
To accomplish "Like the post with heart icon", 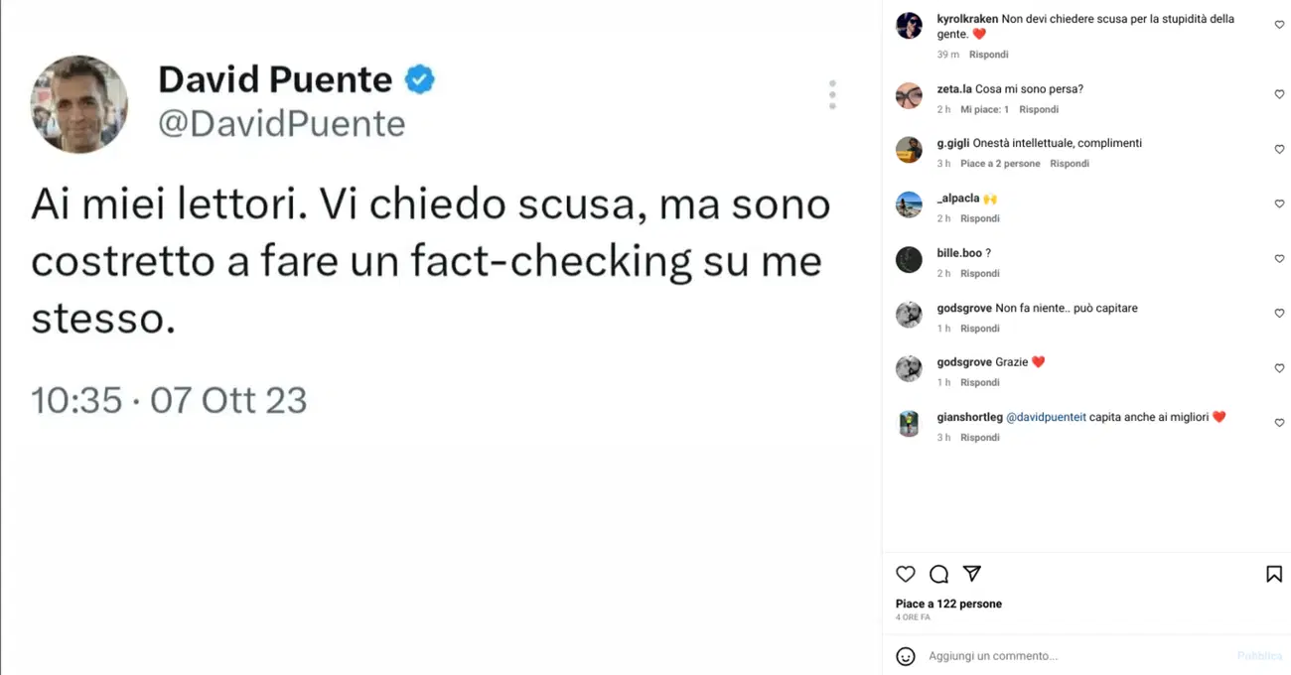I will [906, 574].
